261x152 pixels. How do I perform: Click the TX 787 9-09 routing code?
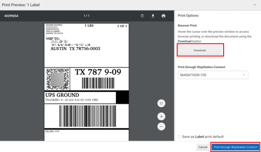click(x=98, y=72)
